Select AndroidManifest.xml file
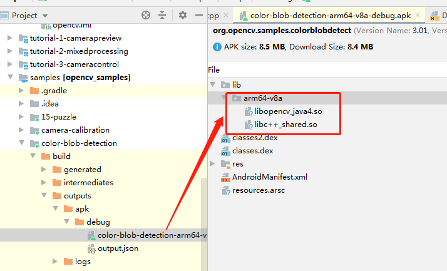447x271 pixels. [270, 177]
